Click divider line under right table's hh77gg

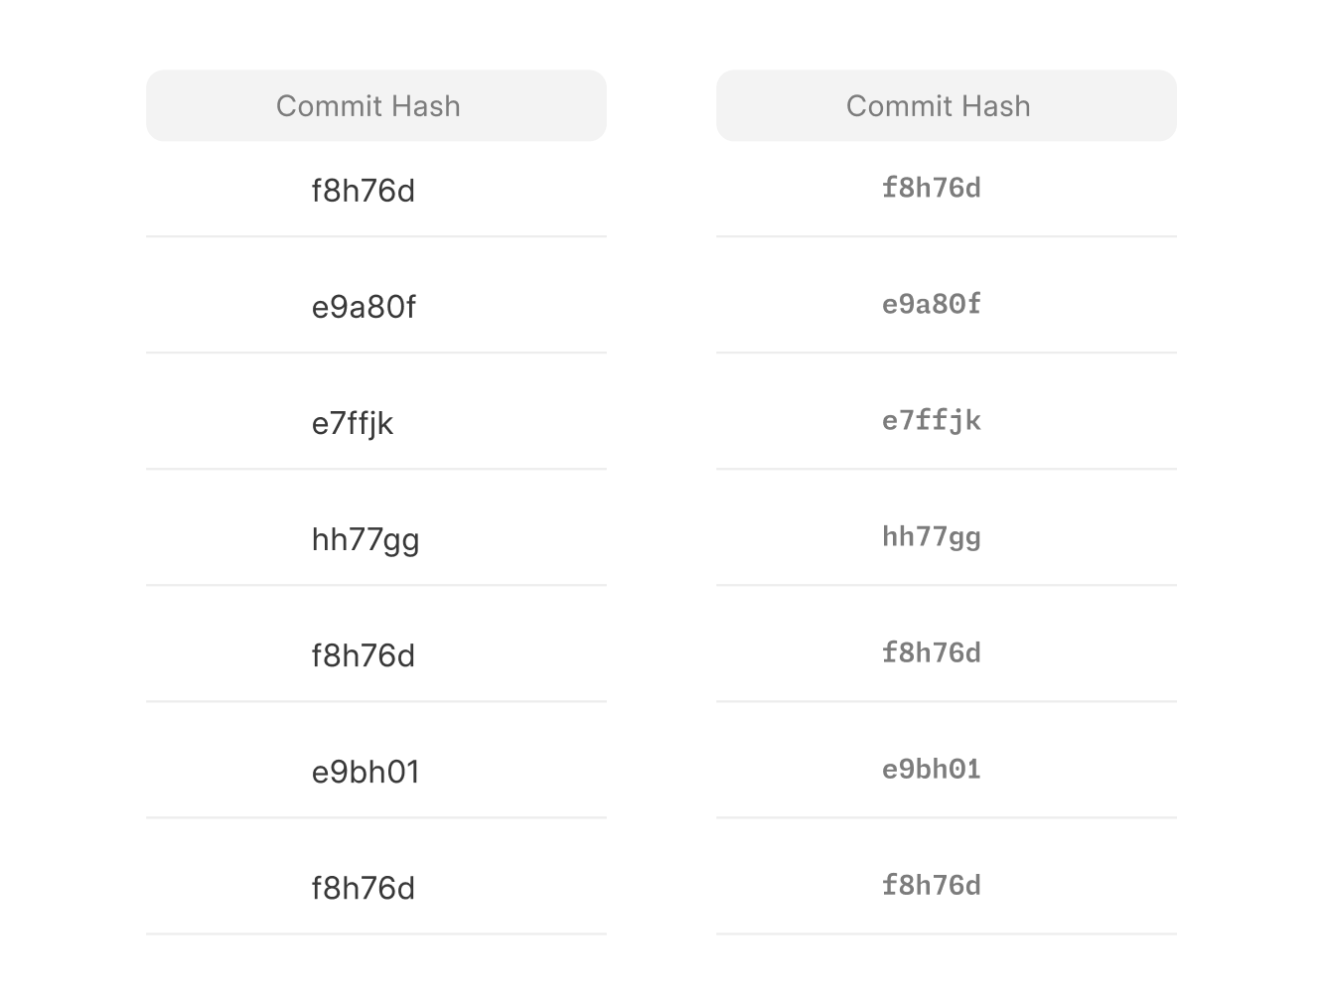click(x=946, y=585)
